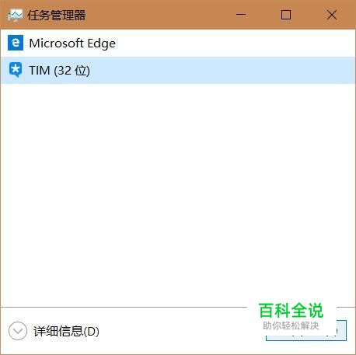Click the circled down-chevron icon

pos(18,331)
